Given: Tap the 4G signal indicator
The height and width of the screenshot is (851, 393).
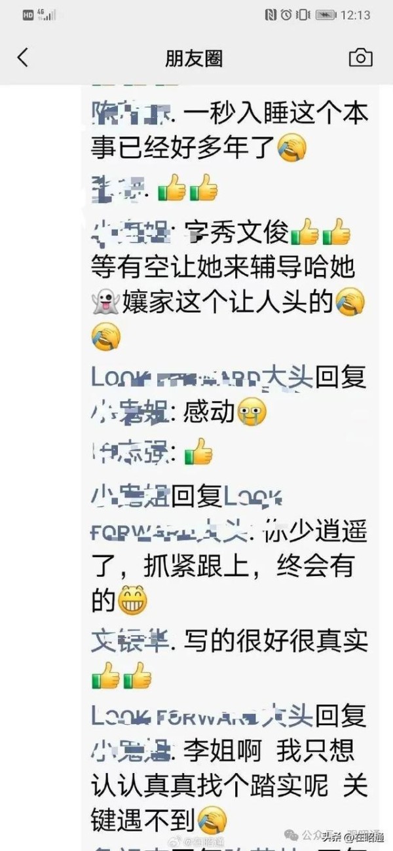Looking at the screenshot, I should coord(45,14).
